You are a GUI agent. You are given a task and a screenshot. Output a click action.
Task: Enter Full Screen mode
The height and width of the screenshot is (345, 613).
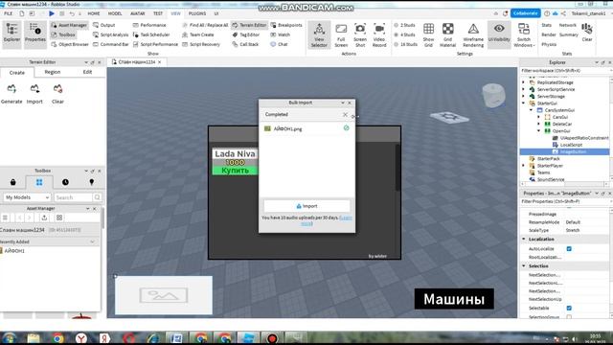coord(341,35)
